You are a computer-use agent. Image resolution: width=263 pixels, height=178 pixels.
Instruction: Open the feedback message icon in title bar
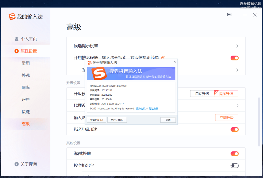[x=229, y=15]
